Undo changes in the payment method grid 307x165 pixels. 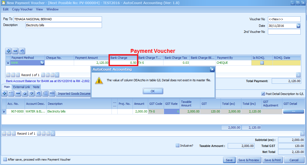pyautogui.click(x=22, y=51)
